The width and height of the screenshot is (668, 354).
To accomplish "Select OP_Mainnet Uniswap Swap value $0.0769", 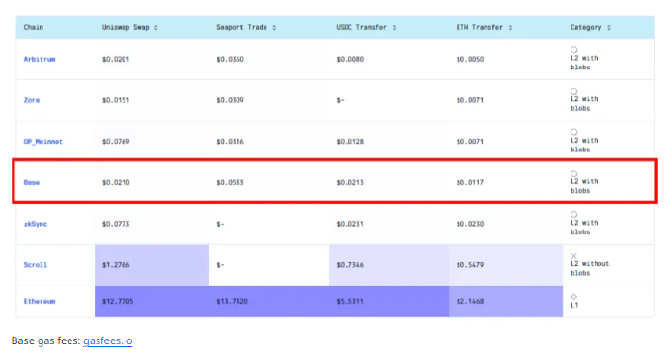I will click(x=116, y=142).
